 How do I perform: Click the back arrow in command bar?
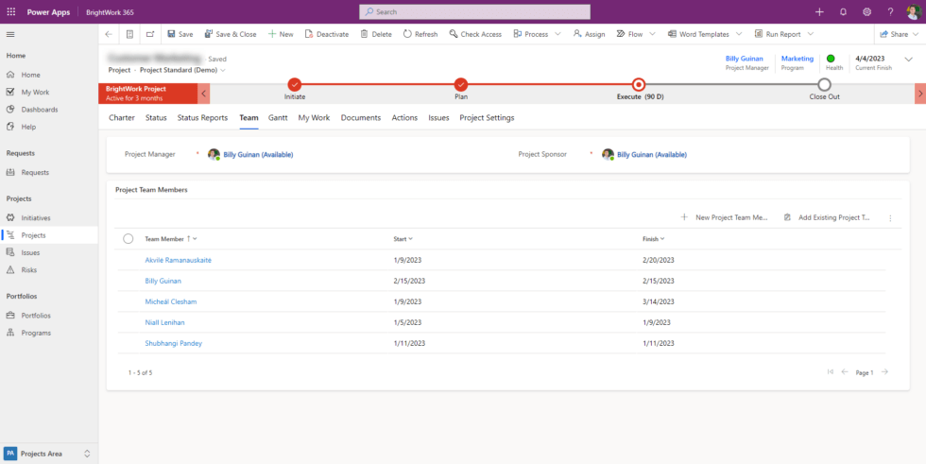tap(109, 34)
